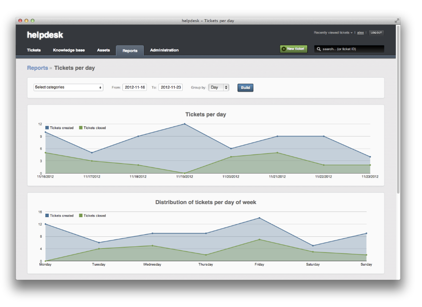The height and width of the screenshot is (307, 422).
Task: Click the stepper arrows on Group by selector
Action: (x=225, y=87)
